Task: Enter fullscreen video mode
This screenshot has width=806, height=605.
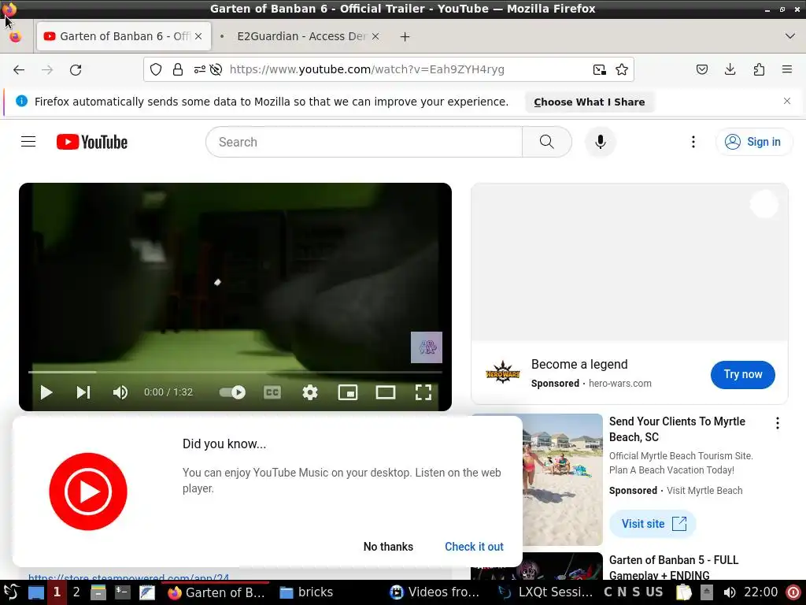Action: point(423,392)
